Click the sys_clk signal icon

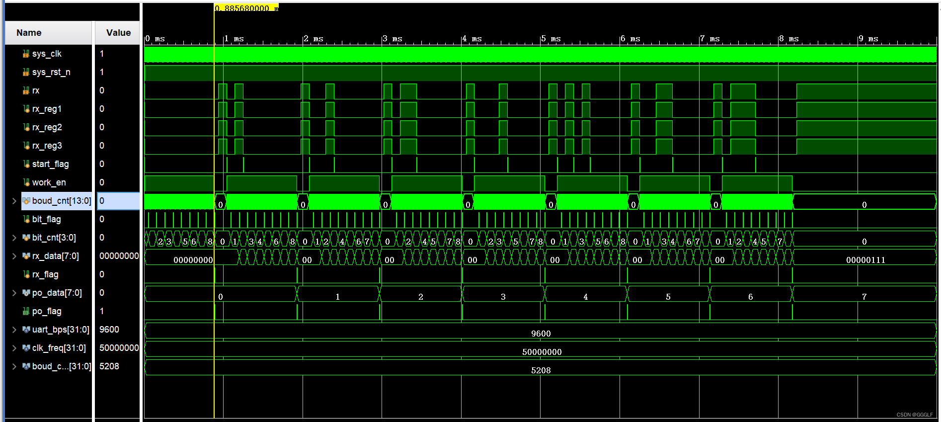pyautogui.click(x=26, y=54)
